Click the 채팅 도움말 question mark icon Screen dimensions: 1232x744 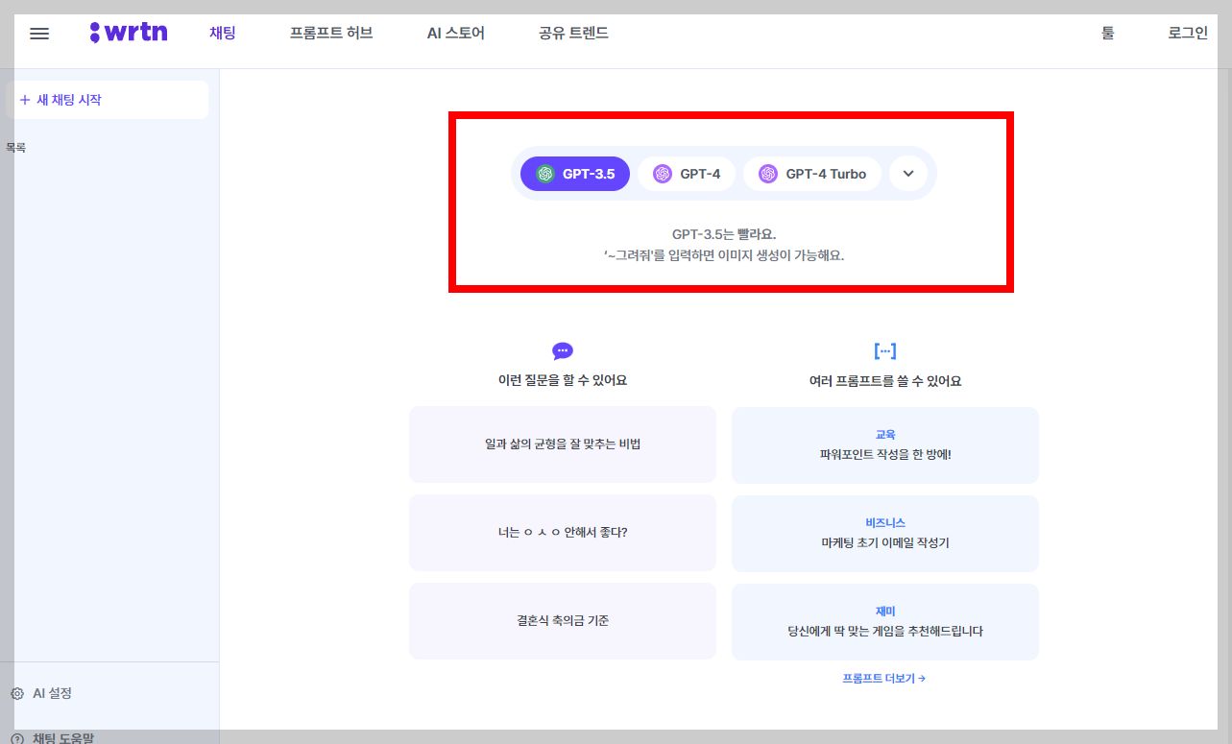pyautogui.click(x=17, y=738)
